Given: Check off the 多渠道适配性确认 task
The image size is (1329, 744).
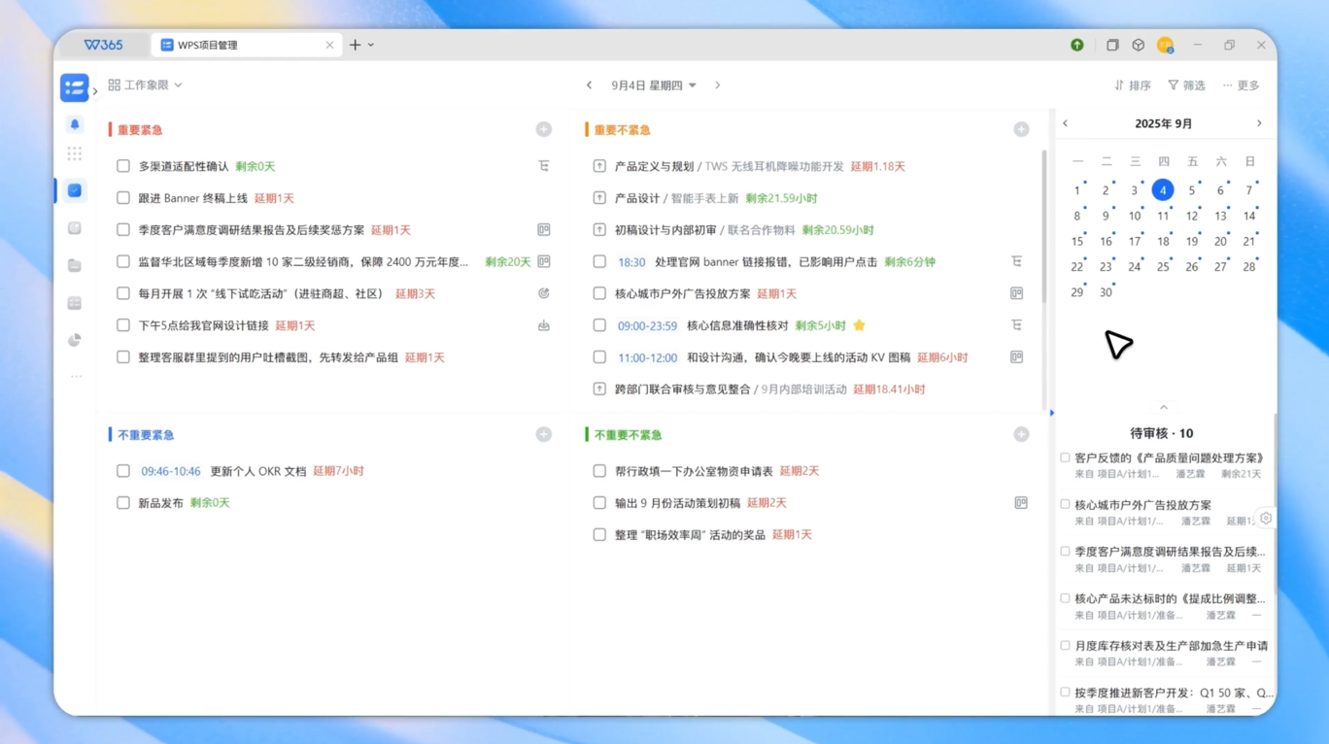Looking at the screenshot, I should (123, 166).
